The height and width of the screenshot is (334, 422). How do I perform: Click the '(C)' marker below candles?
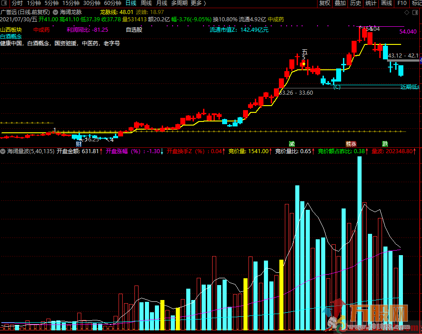337,87
